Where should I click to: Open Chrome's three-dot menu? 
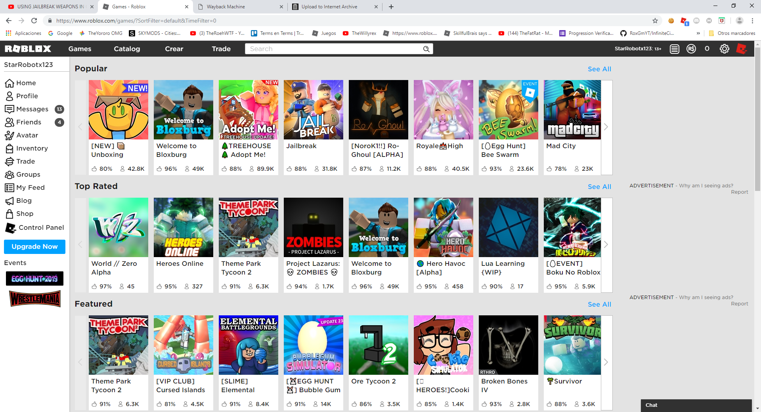[752, 21]
